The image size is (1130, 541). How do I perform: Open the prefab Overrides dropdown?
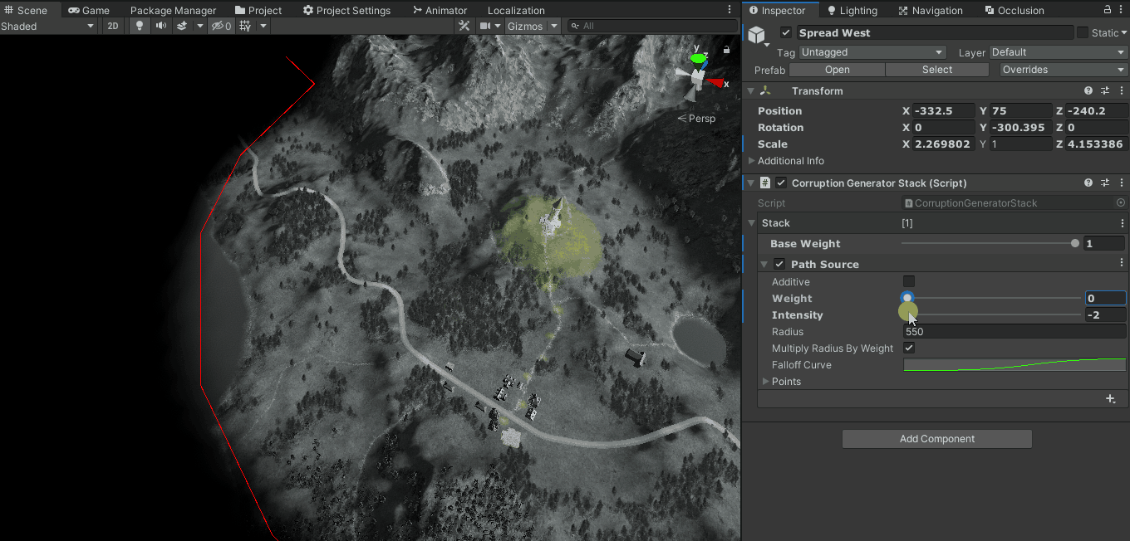click(x=1064, y=70)
